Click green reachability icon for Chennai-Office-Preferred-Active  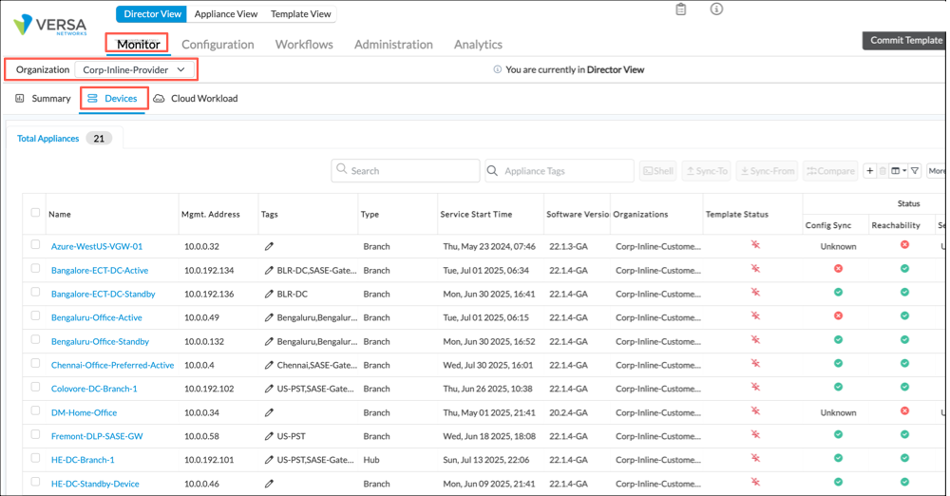pyautogui.click(x=904, y=363)
